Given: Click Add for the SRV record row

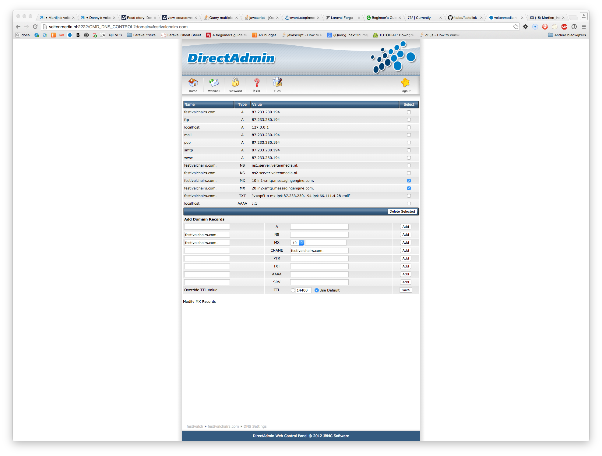Looking at the screenshot, I should click(406, 282).
